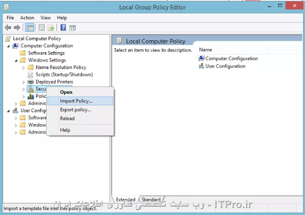The width and height of the screenshot is (305, 215).
Task: Open the File menu
Action: [10, 18]
